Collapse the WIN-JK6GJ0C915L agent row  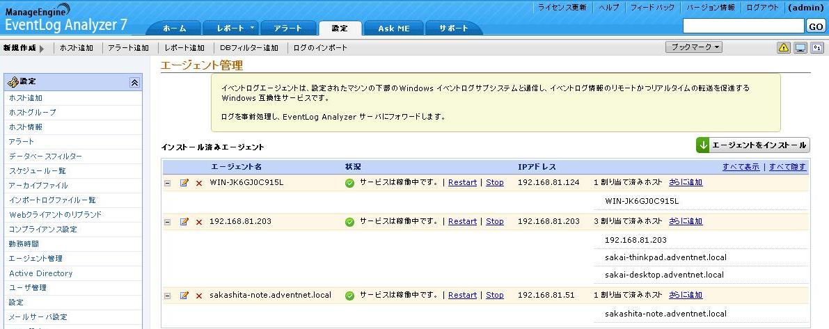pos(168,183)
